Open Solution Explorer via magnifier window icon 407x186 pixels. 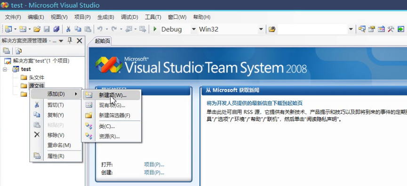pyautogui.click(x=362, y=29)
